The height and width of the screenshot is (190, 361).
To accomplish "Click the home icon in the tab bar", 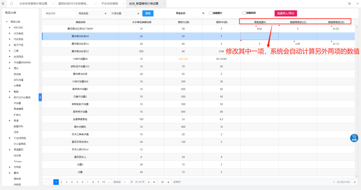I will click(x=12, y=4).
